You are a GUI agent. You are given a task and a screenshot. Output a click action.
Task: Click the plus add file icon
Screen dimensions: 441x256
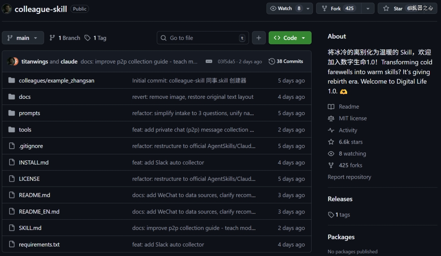click(258, 38)
